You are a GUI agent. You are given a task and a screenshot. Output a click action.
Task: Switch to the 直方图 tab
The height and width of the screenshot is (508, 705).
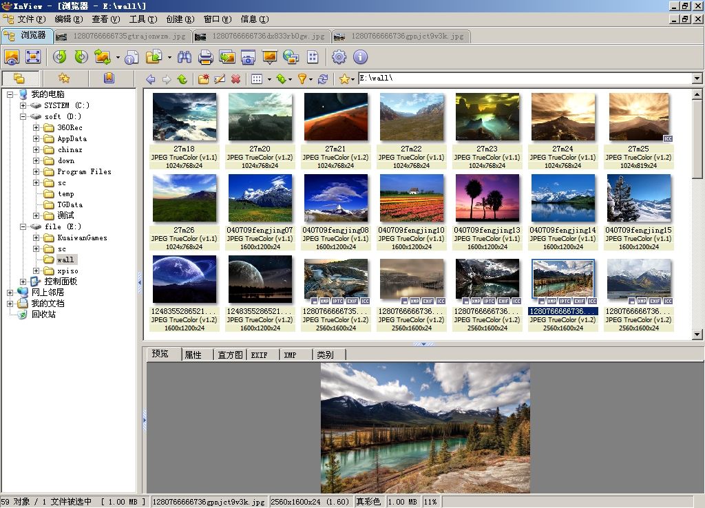(x=230, y=354)
